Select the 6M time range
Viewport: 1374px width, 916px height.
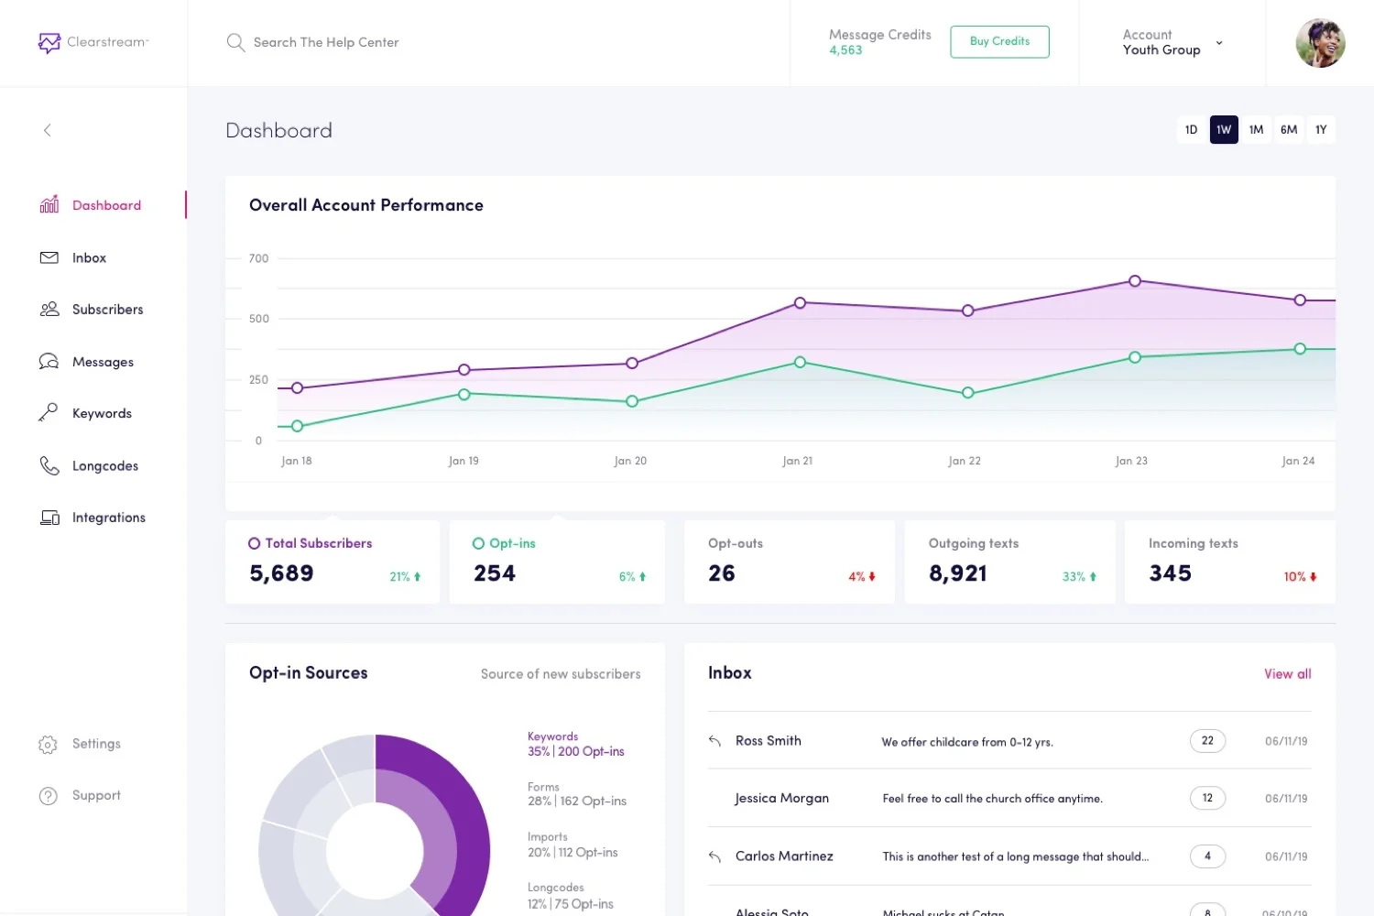[x=1289, y=129]
